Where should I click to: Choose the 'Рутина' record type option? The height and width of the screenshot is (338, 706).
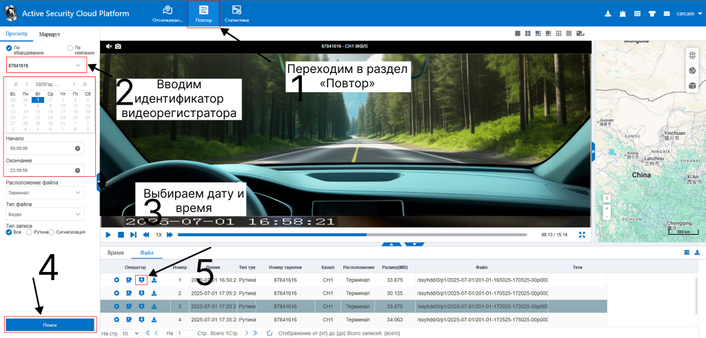pos(29,232)
